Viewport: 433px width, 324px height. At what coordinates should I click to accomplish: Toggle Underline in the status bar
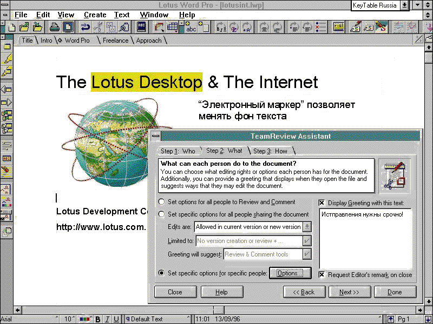tap(116, 319)
